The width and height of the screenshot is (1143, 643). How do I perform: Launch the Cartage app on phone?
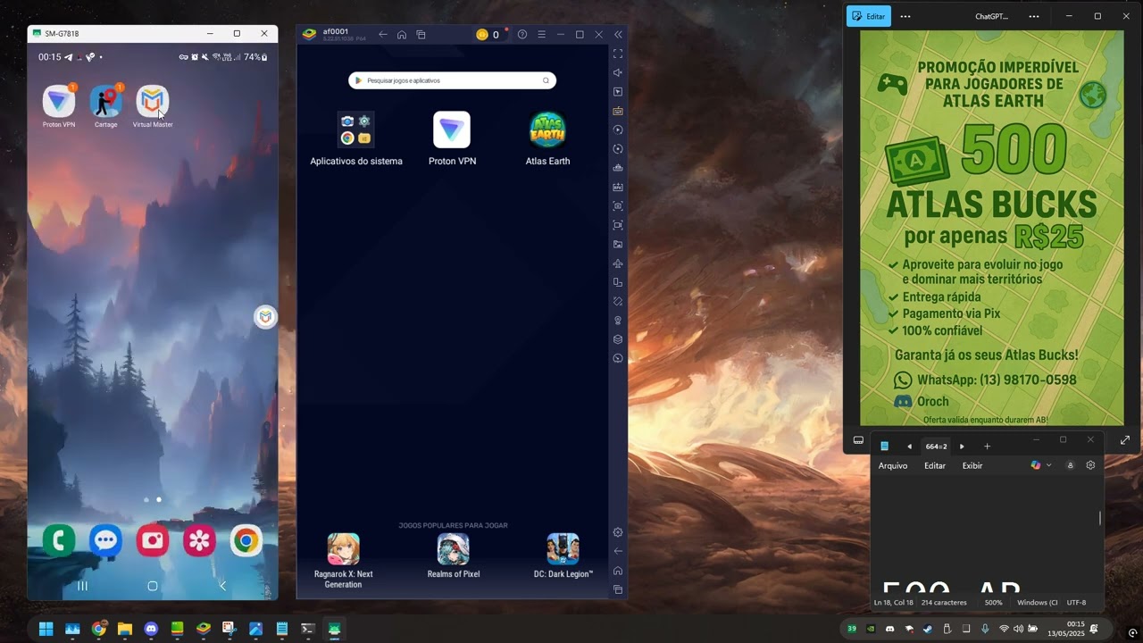point(105,102)
